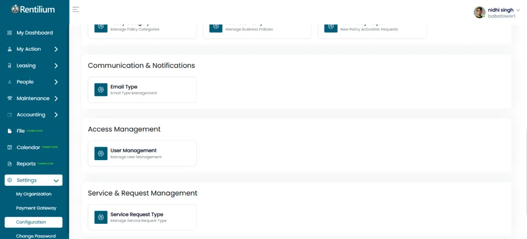Click Communication & Notifications heading
Viewport: 527px width, 239px height.
(141, 65)
